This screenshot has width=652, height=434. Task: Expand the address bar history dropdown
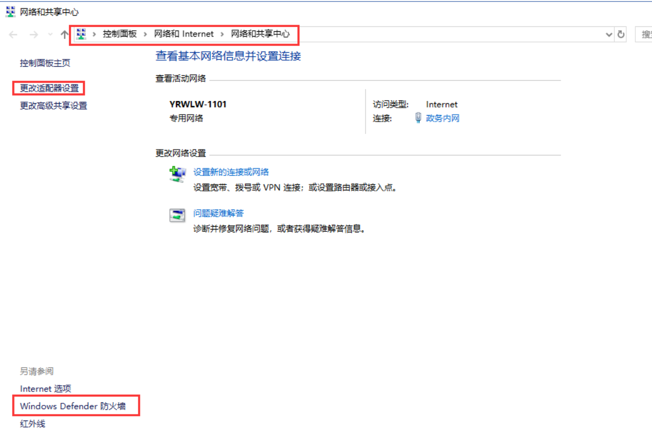609,34
